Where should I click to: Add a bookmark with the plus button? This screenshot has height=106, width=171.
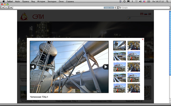point(11,8)
